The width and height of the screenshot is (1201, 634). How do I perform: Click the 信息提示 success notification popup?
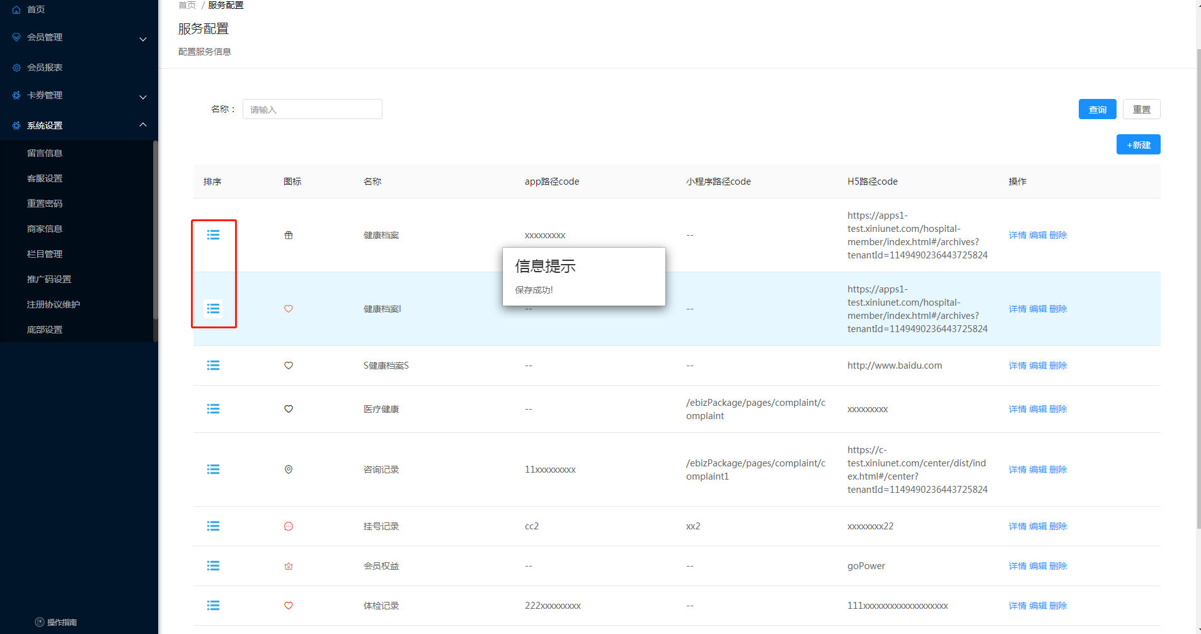(x=584, y=277)
